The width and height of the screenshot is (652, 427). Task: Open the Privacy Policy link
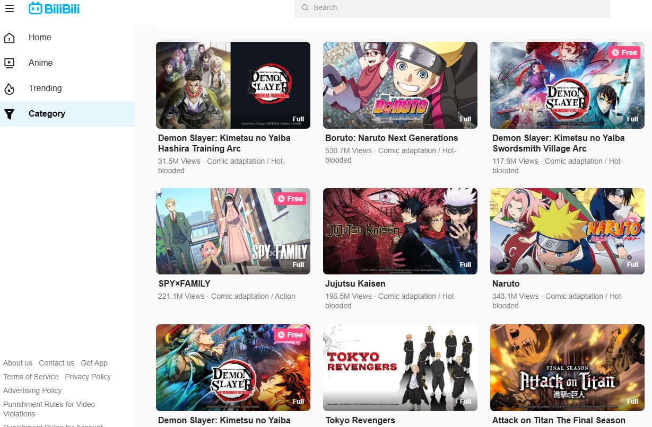[88, 377]
